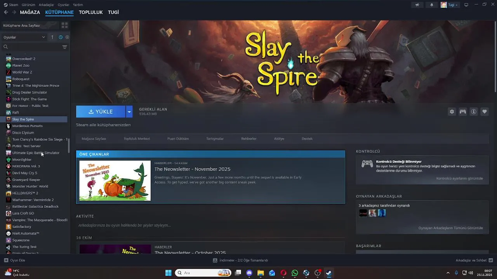Open the Görünüm menu
Viewport: 497px width, 279px height.
pyautogui.click(x=28, y=5)
